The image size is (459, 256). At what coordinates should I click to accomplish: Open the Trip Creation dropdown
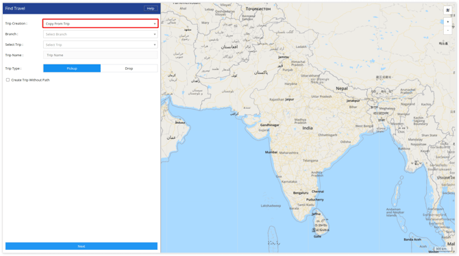pos(101,24)
